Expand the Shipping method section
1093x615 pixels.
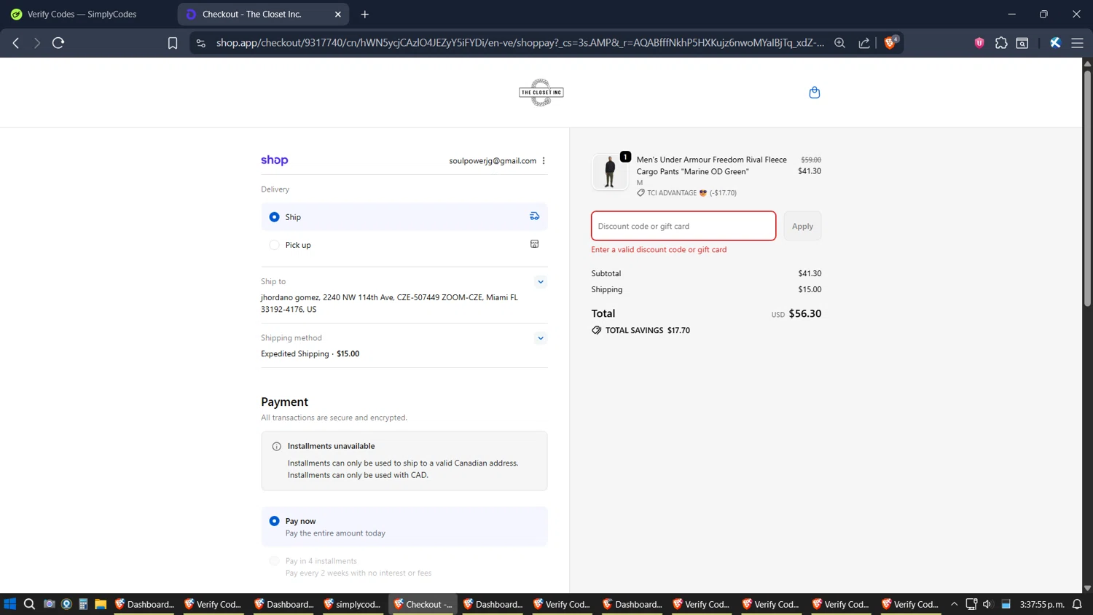pos(540,338)
